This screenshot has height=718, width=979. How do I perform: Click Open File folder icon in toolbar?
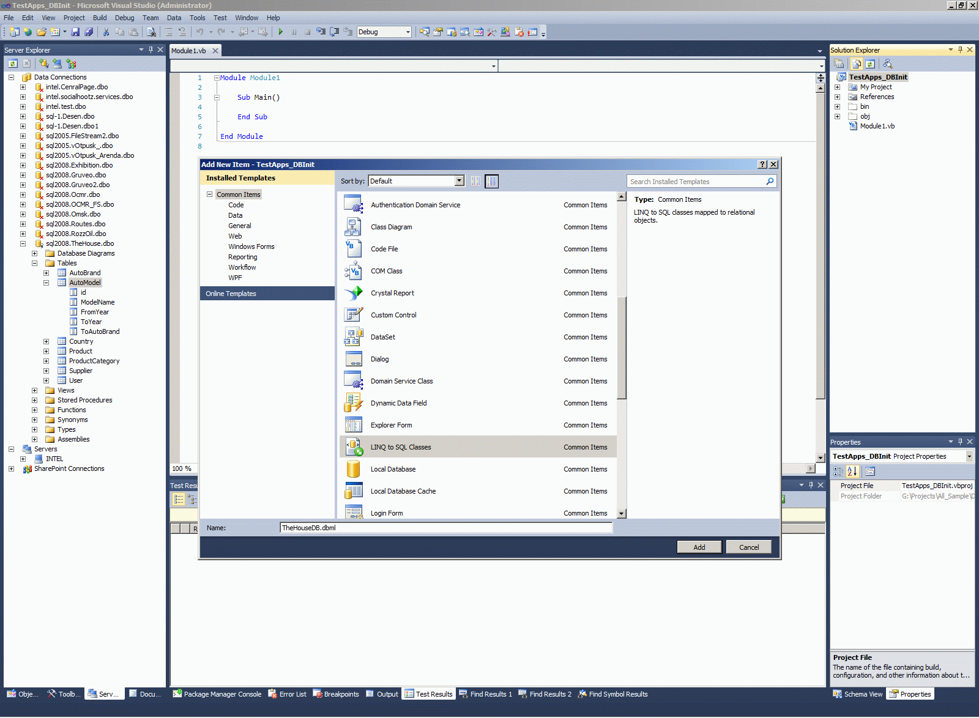pos(41,32)
